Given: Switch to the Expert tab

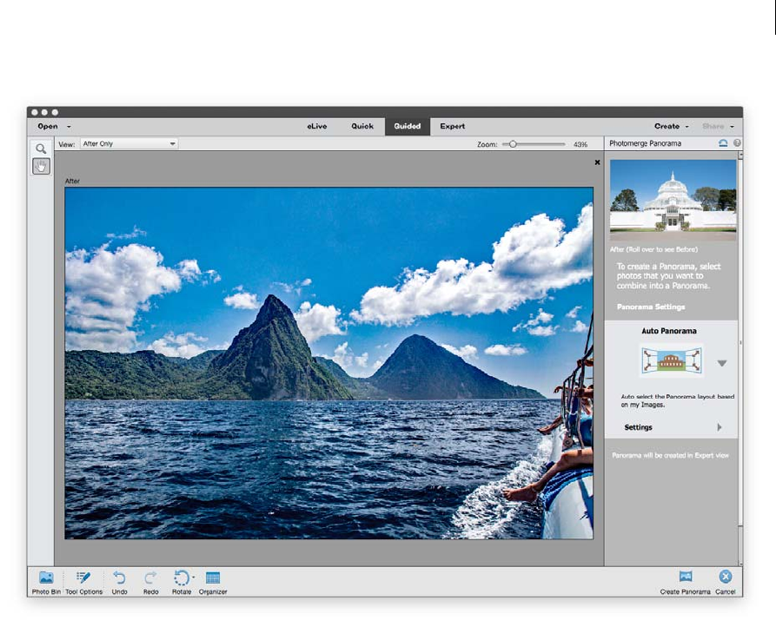Looking at the screenshot, I should (453, 127).
